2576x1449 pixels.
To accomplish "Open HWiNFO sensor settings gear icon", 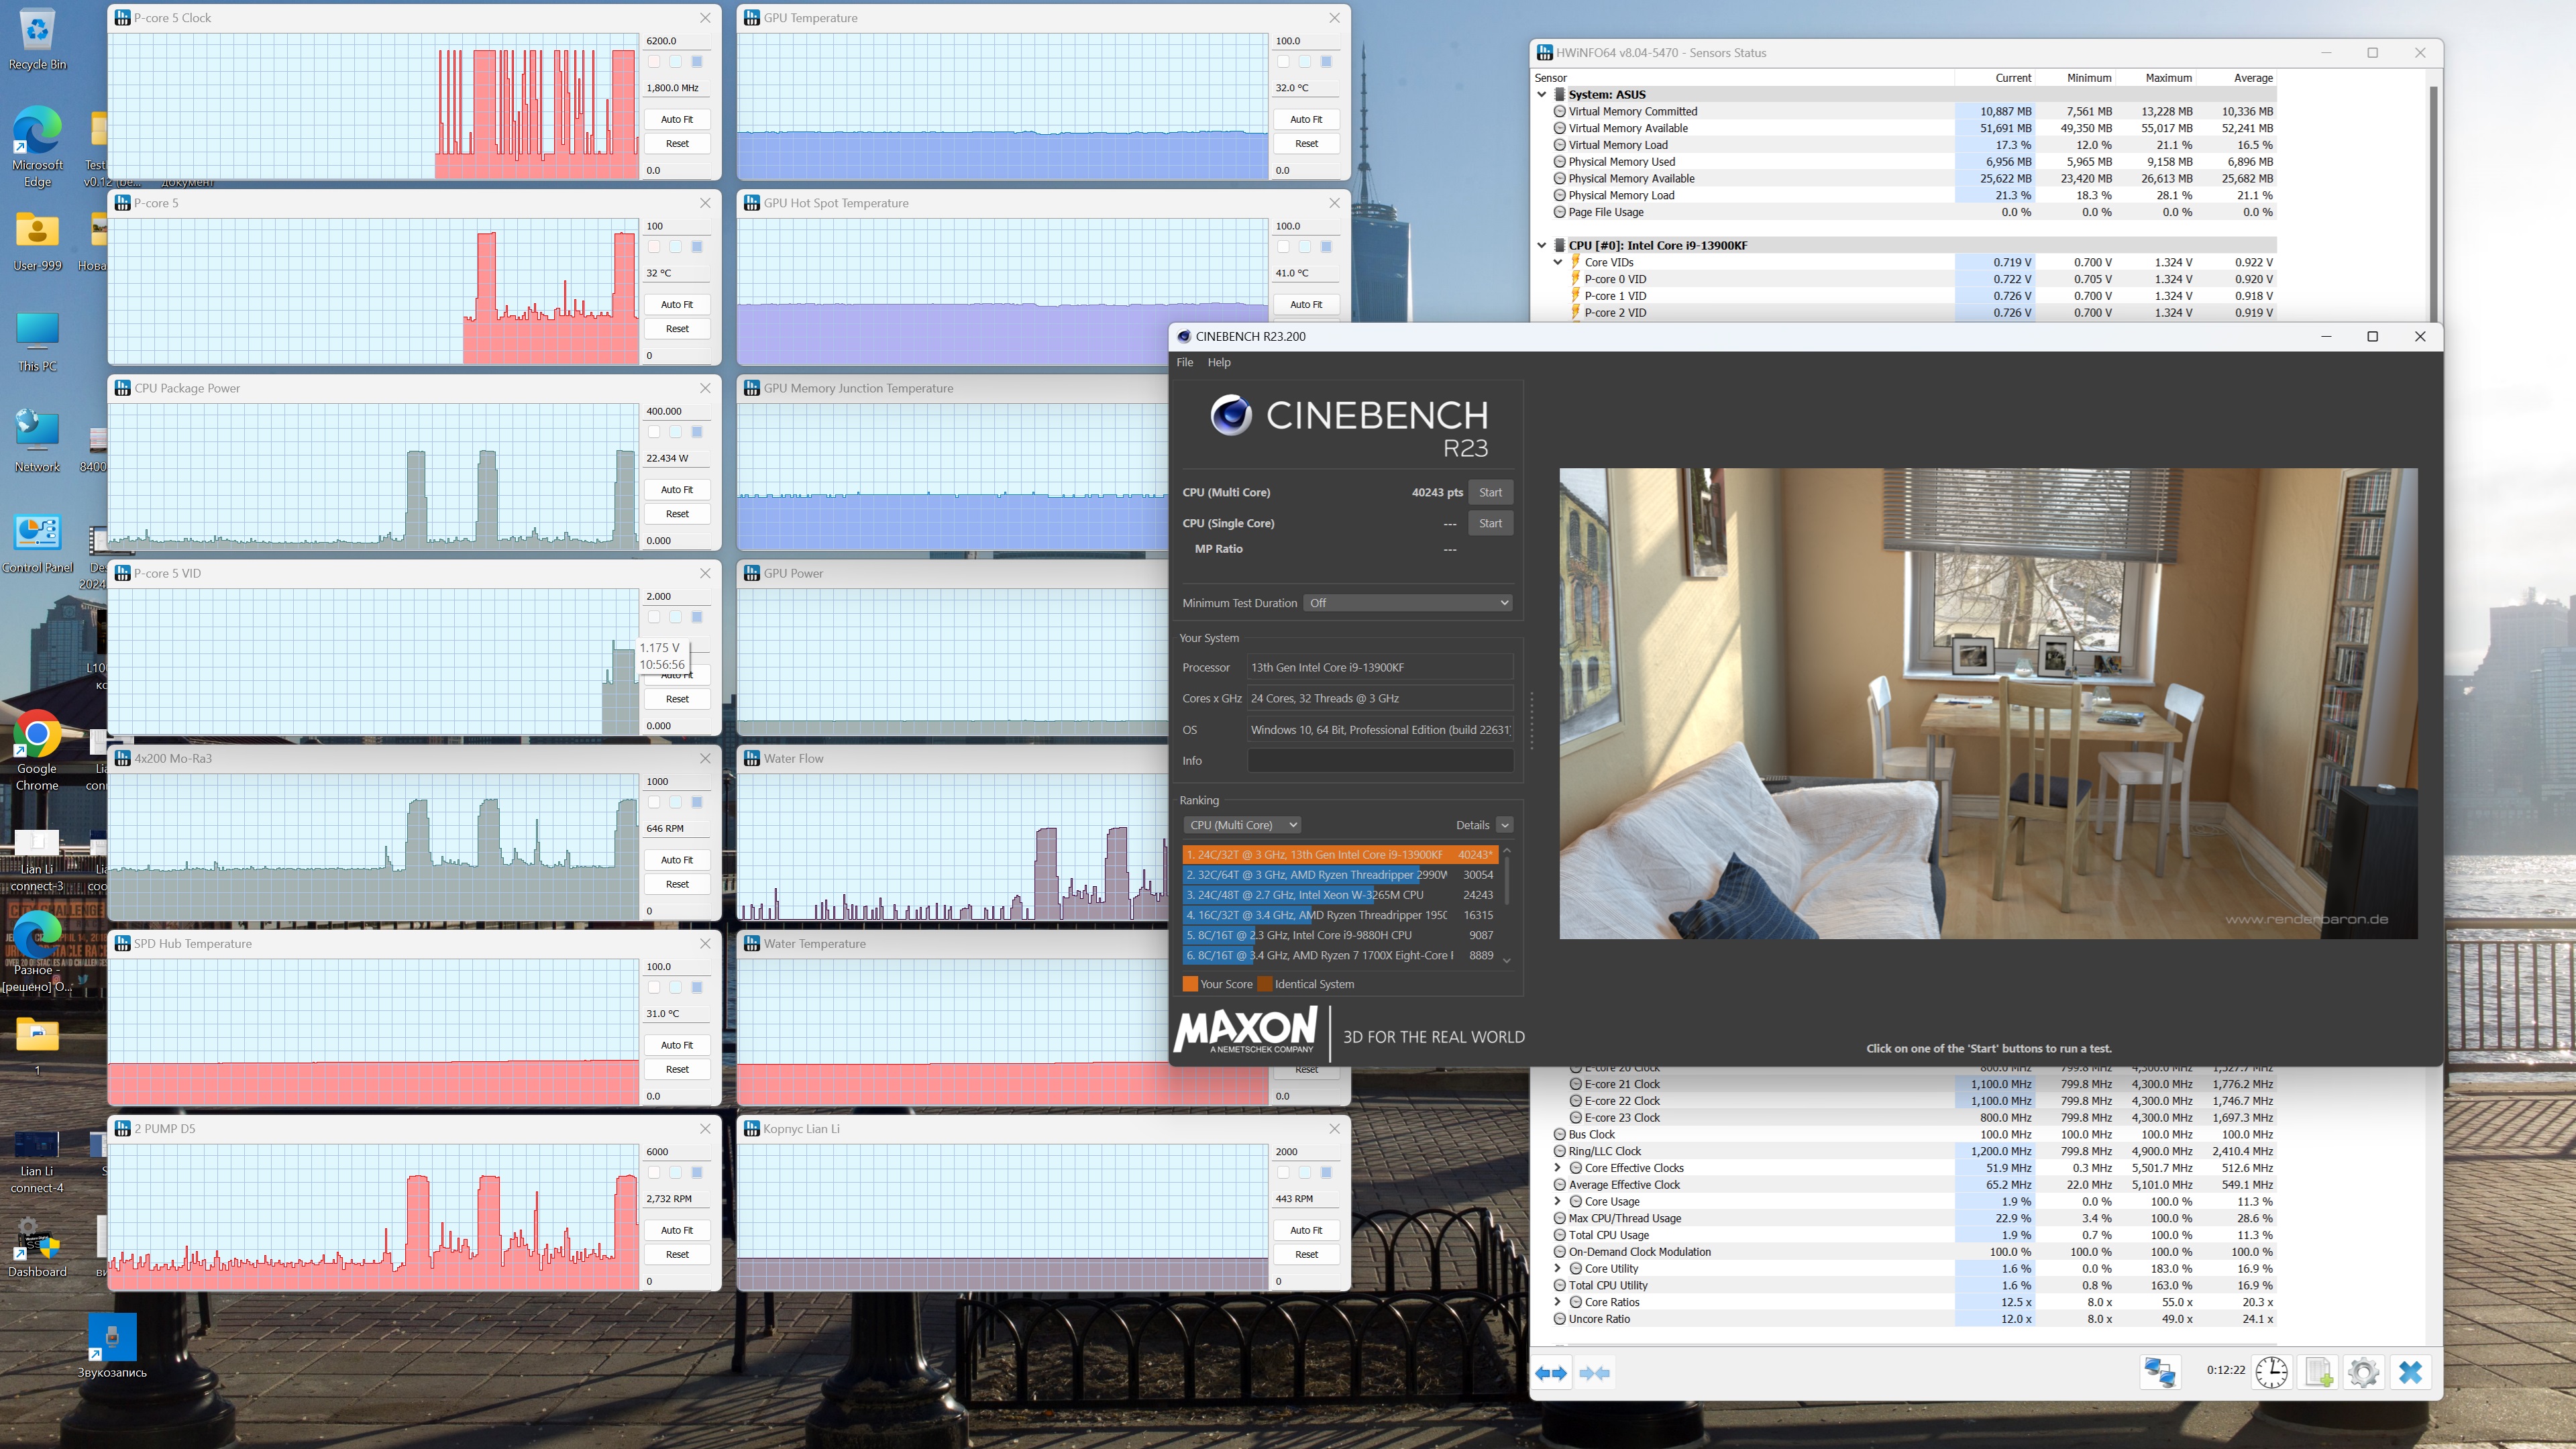I will [2363, 1372].
